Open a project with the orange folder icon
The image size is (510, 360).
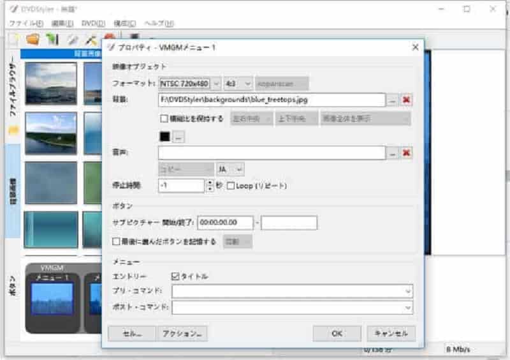click(33, 40)
